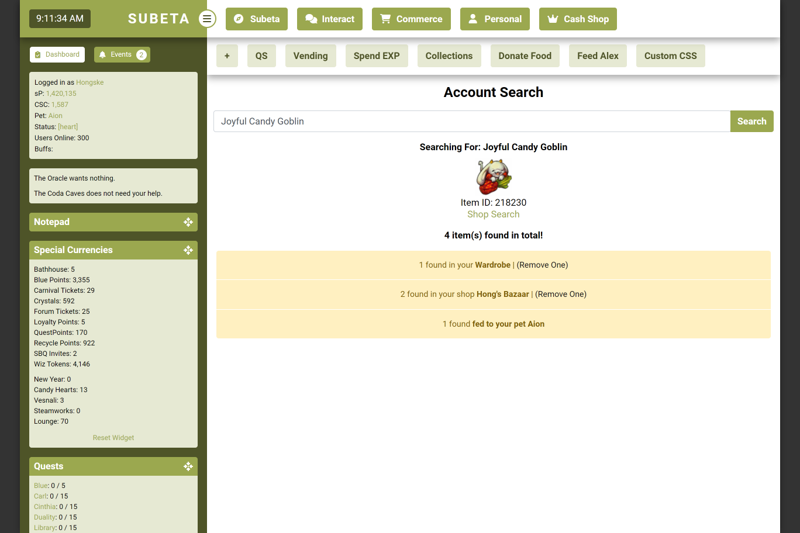Remove one item from Wardrobe
The image size is (800, 533).
(x=542, y=265)
